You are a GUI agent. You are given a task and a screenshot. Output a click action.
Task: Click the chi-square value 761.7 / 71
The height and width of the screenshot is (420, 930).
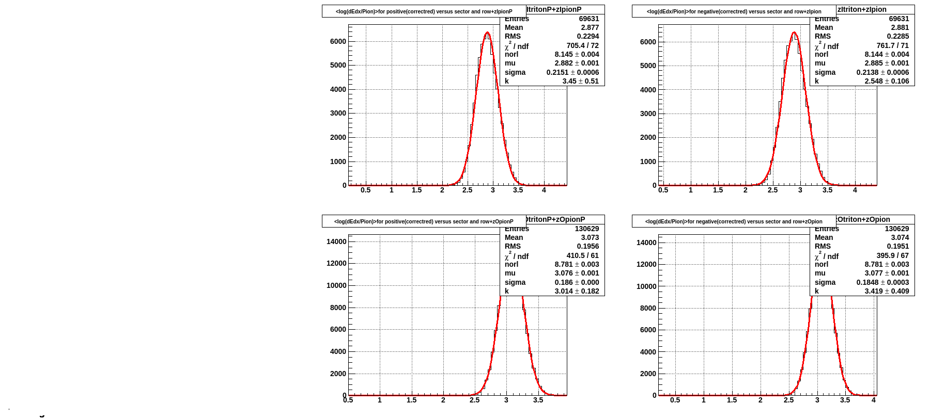tap(893, 45)
